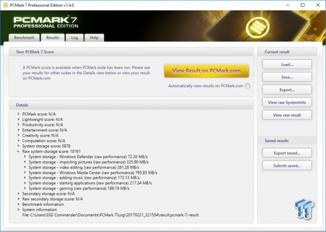Click the PCMark 7 app icon in title bar
326x232 pixels.
pos(6,5)
